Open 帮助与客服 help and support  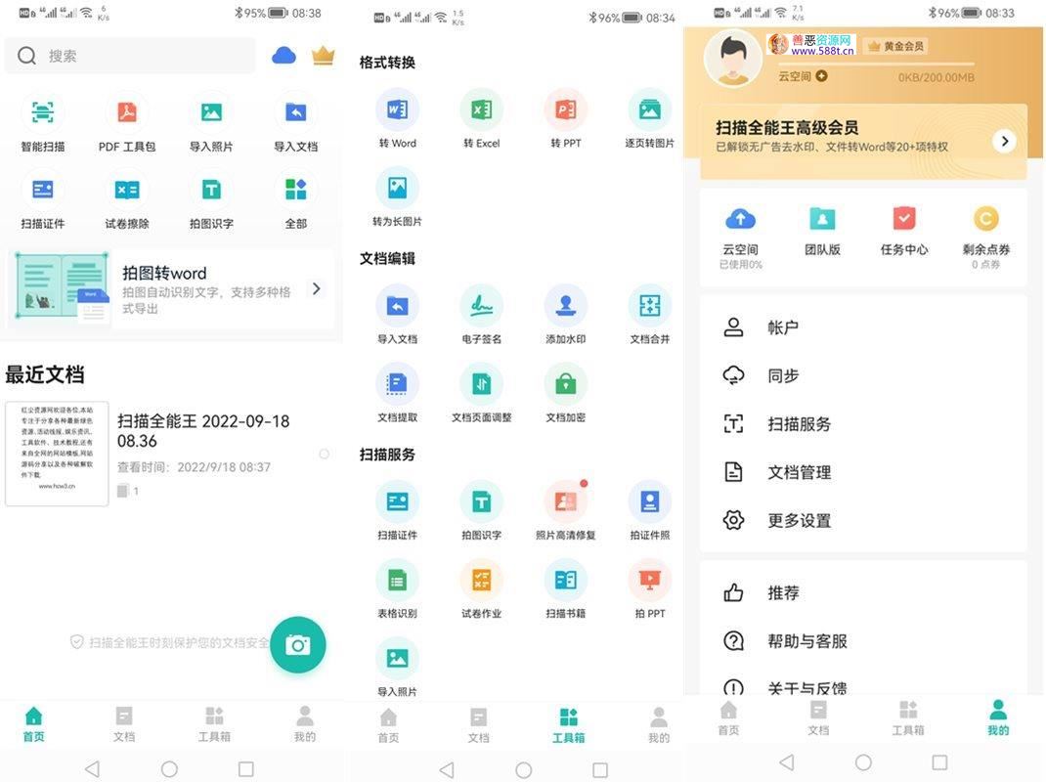point(806,641)
